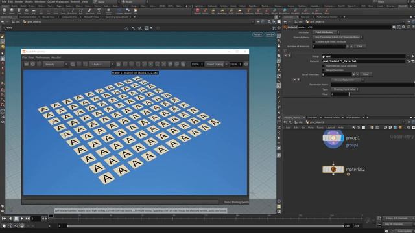Open the Render menu in Houdini

click(x=19, y=1)
